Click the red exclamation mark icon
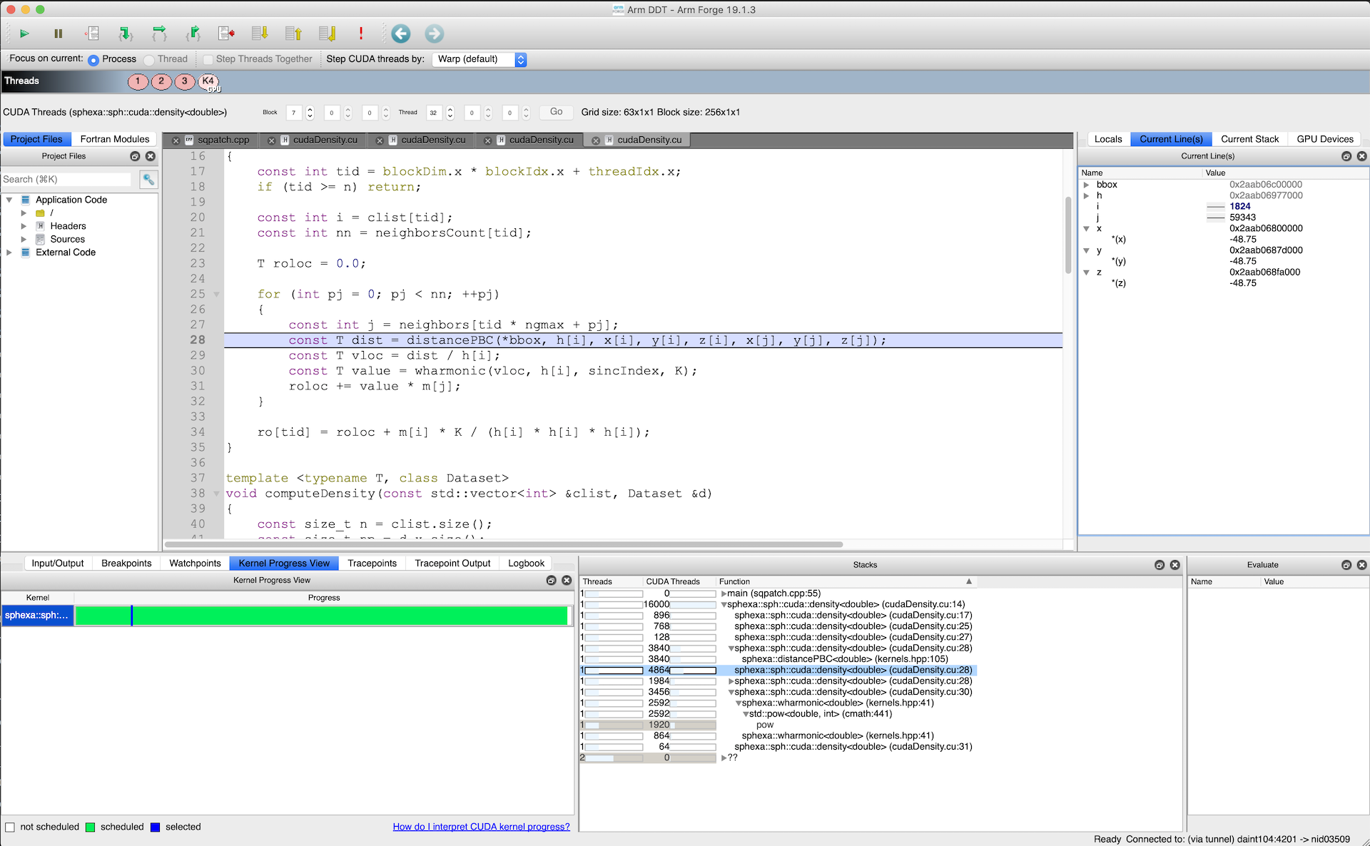 pos(361,34)
